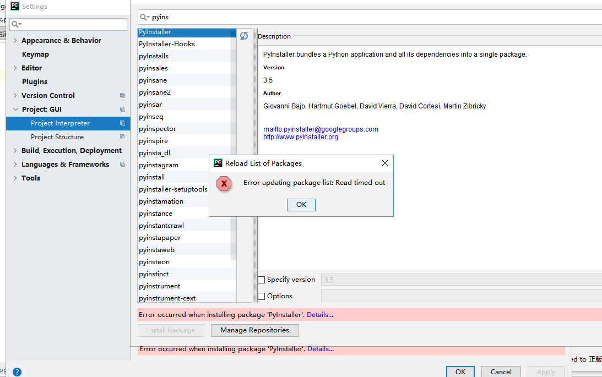Select pyinsta_dl package
The width and height of the screenshot is (602, 377).
point(187,152)
